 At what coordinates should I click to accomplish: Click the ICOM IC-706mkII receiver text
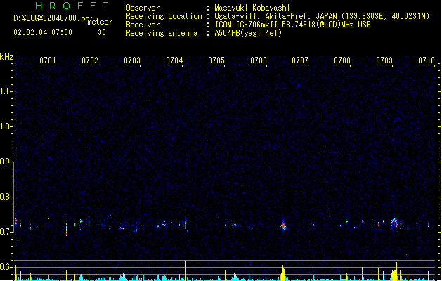(x=292, y=25)
